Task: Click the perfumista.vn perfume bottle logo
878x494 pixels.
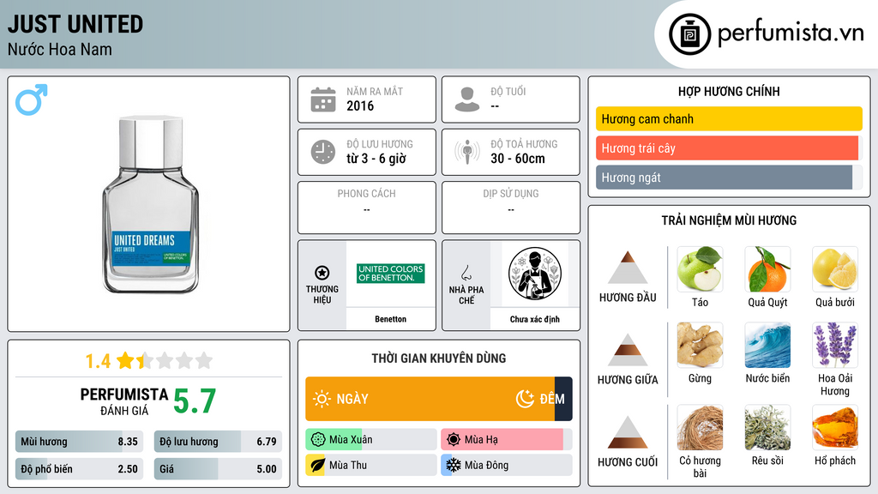Action: tap(689, 34)
